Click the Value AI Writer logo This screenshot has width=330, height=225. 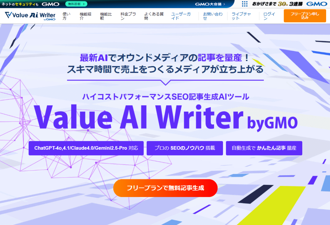pyautogui.click(x=30, y=16)
